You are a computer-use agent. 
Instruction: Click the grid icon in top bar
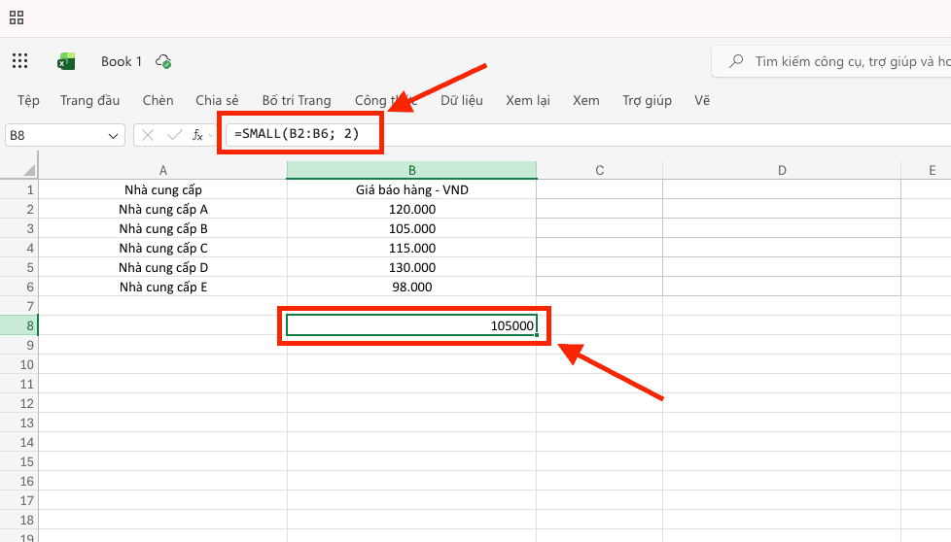(17, 17)
